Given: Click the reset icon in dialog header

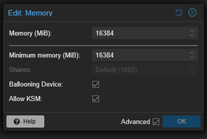Looking at the screenshot, I should [x=178, y=13].
